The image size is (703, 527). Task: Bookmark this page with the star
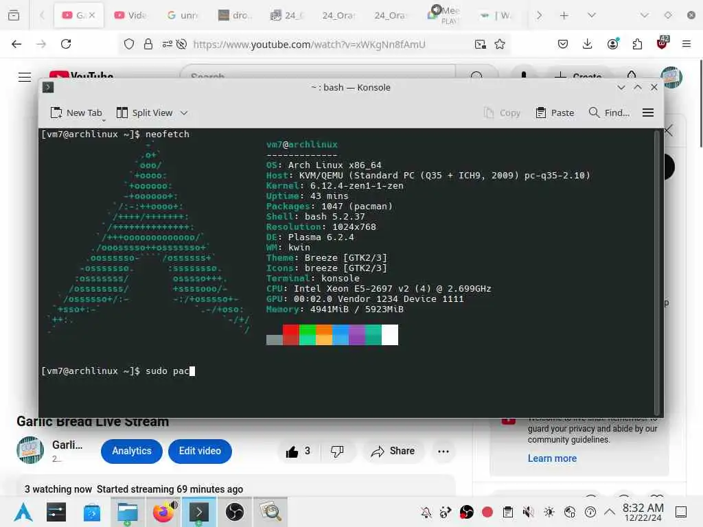(500, 44)
